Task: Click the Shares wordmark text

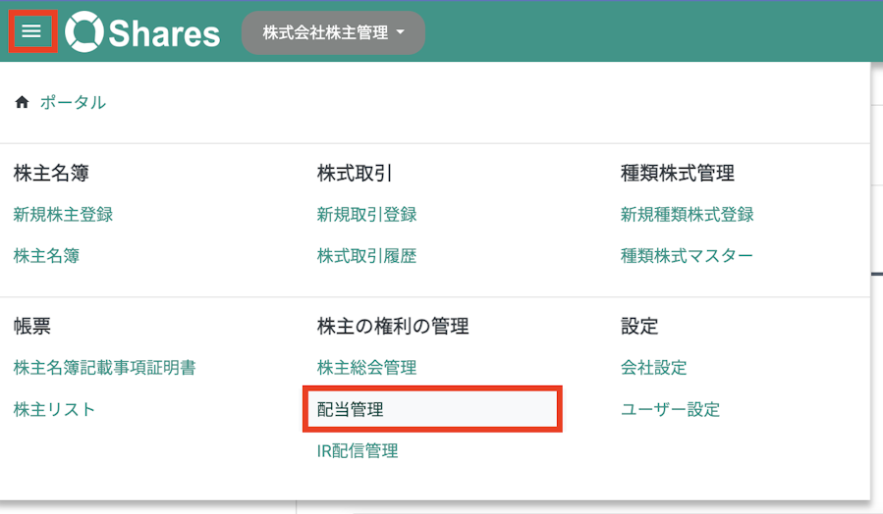Action: tap(164, 33)
